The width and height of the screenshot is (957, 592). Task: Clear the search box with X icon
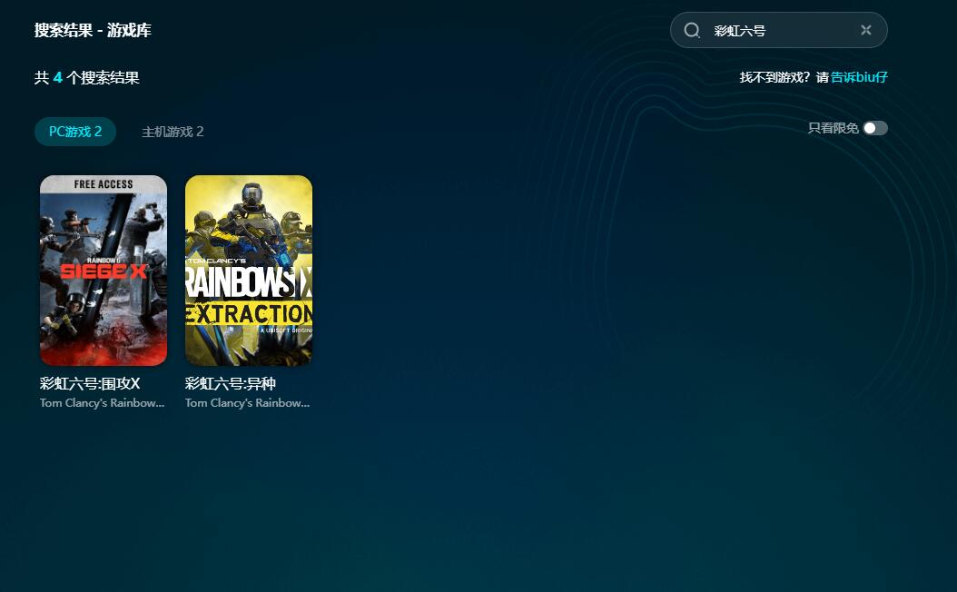coord(865,30)
